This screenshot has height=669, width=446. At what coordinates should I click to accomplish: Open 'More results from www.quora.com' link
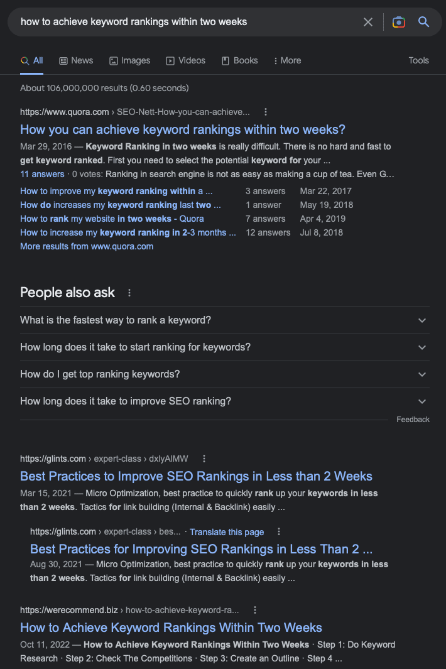87,246
